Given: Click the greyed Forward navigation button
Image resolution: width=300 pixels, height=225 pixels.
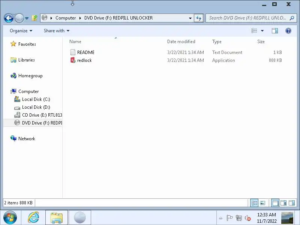Looking at the screenshot, I should tap(19, 18).
